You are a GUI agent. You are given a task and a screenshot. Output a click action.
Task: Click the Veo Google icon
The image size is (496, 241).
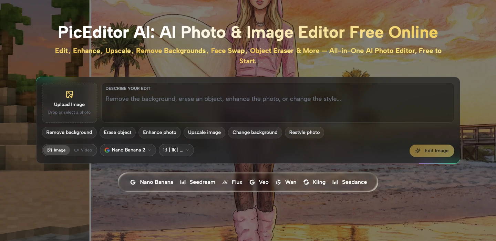252,182
